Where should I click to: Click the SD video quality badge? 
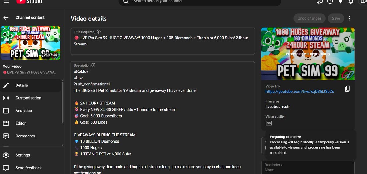(x=269, y=123)
